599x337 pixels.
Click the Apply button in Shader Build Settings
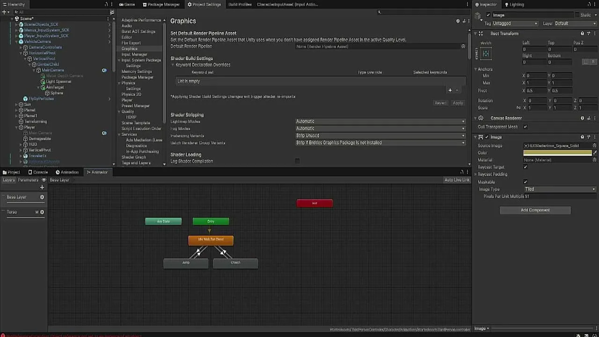[458, 103]
